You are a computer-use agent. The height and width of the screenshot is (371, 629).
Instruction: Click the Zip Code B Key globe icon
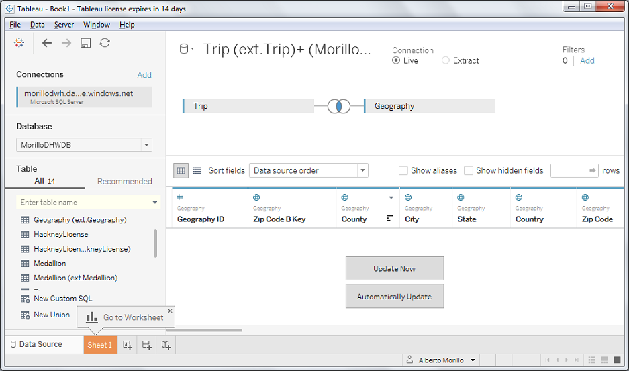click(256, 197)
